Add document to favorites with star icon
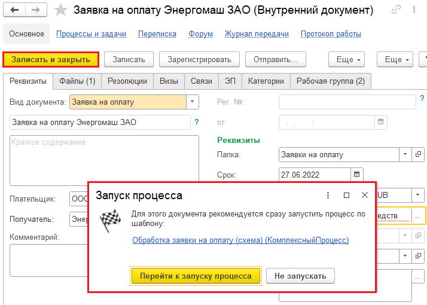427x305 pixels. pos(60,10)
